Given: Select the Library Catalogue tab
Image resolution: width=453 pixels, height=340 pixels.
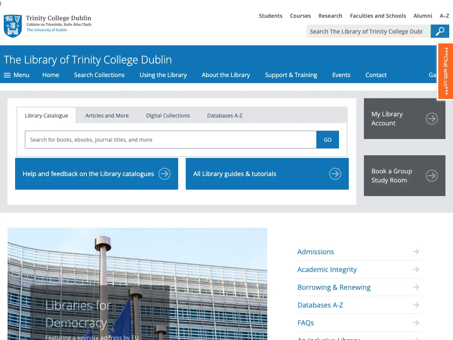Looking at the screenshot, I should coord(46,116).
